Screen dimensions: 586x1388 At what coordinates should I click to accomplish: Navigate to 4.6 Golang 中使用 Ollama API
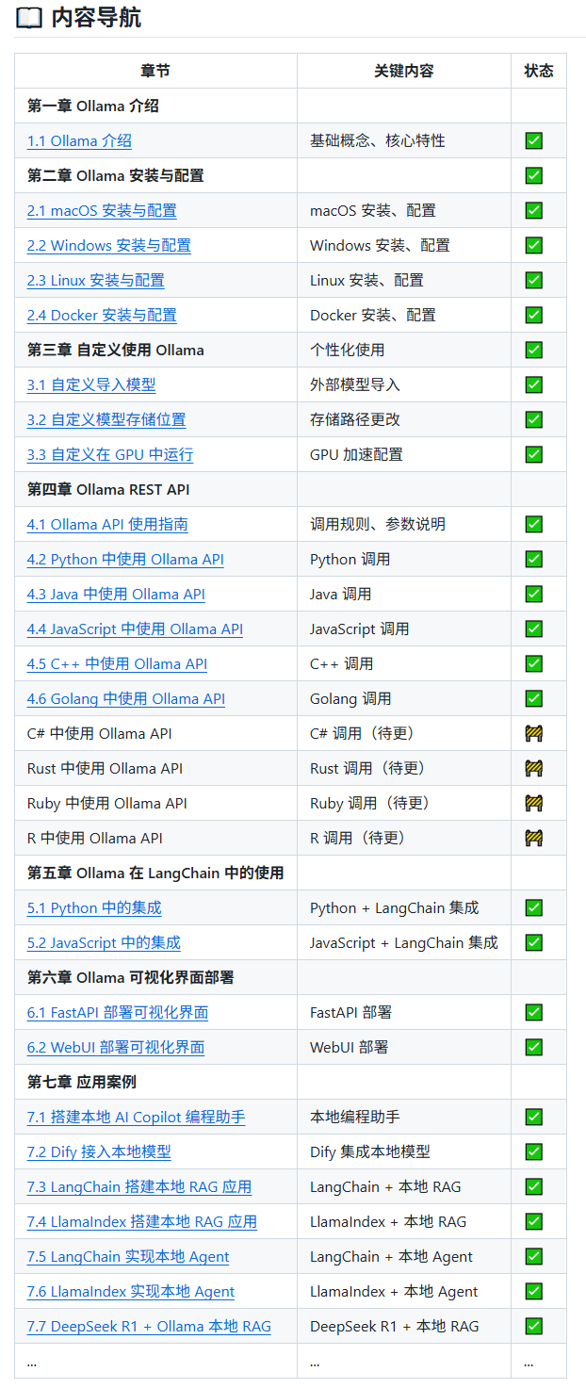click(125, 698)
